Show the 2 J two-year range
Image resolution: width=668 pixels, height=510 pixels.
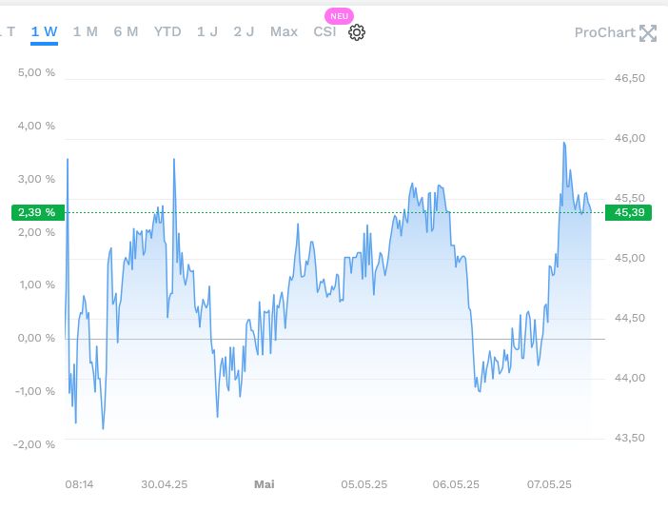[244, 32]
